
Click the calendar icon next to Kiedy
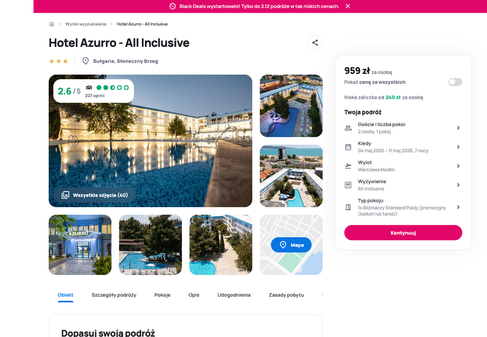coord(348,147)
